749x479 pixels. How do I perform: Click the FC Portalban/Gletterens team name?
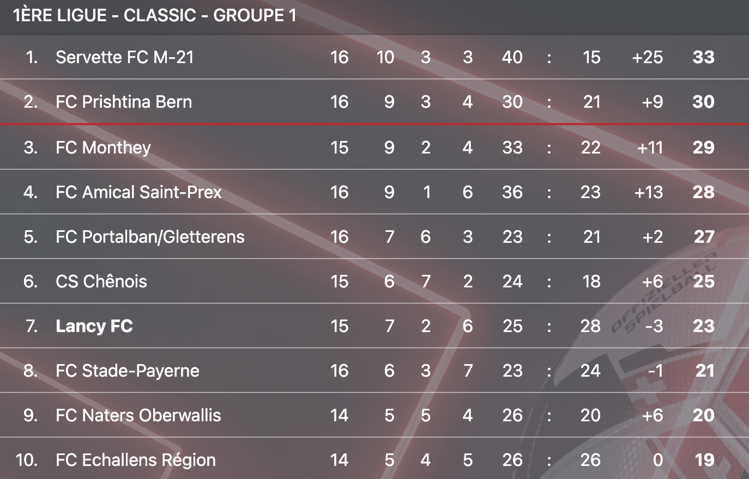pyautogui.click(x=150, y=237)
